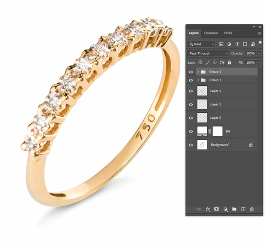This screenshot has width=266, height=245.
Task: Open the Layers panel menu
Action: (259, 33)
